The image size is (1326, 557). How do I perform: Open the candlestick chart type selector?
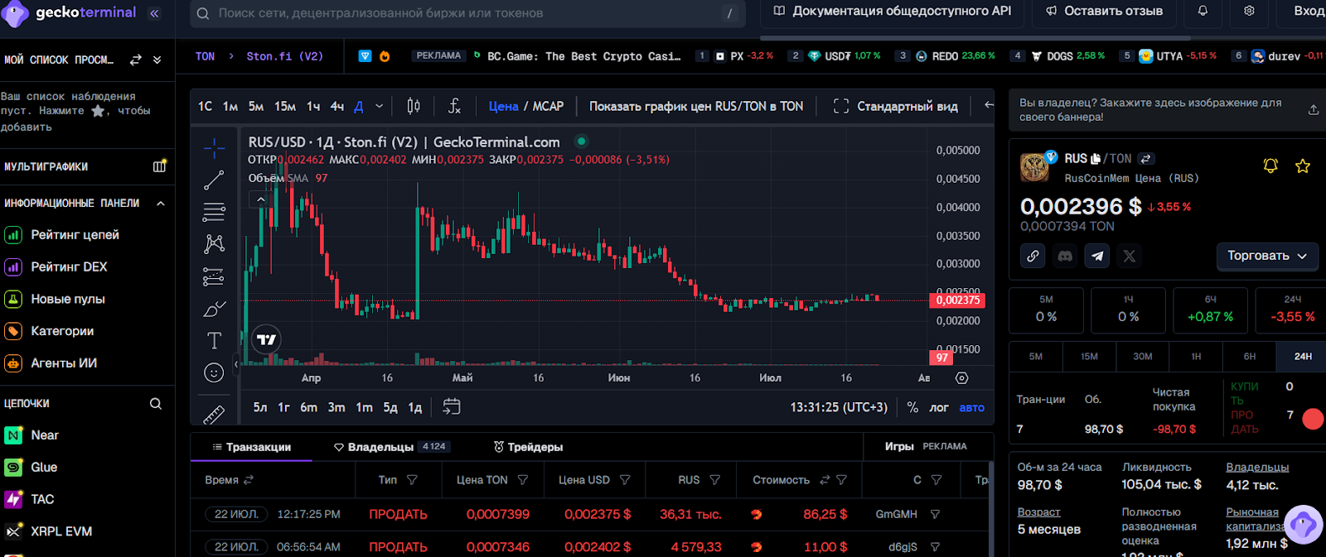pos(414,106)
